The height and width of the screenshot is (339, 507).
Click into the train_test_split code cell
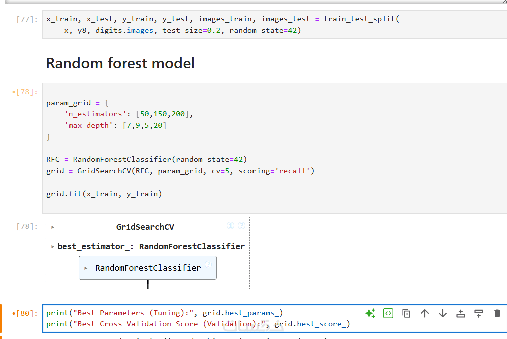pyautogui.click(x=250, y=25)
